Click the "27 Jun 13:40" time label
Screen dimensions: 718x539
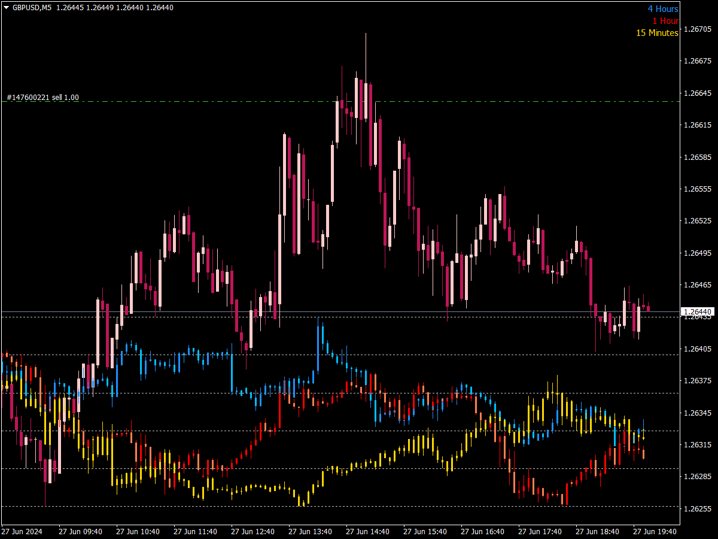click(310, 532)
